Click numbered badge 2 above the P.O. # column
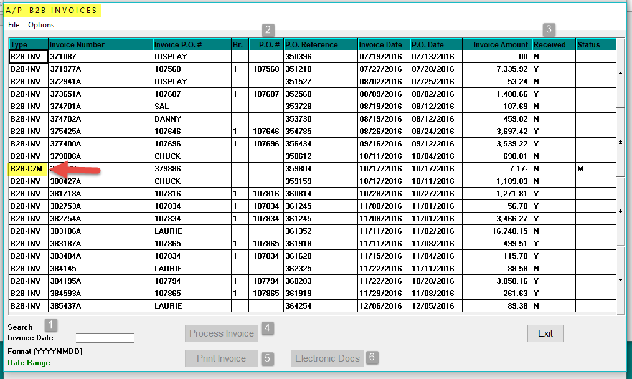This screenshot has height=379, width=632. pyautogui.click(x=268, y=29)
